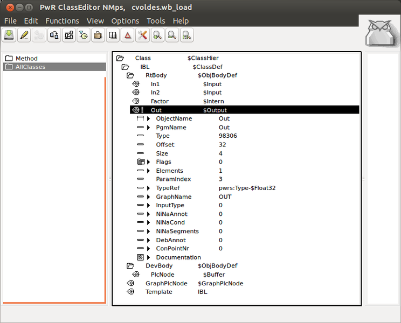Select the Type attribute value 98306

(228, 136)
